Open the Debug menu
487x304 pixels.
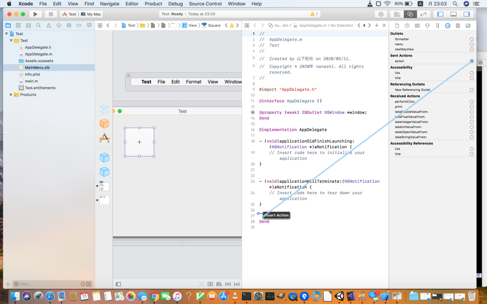(175, 4)
